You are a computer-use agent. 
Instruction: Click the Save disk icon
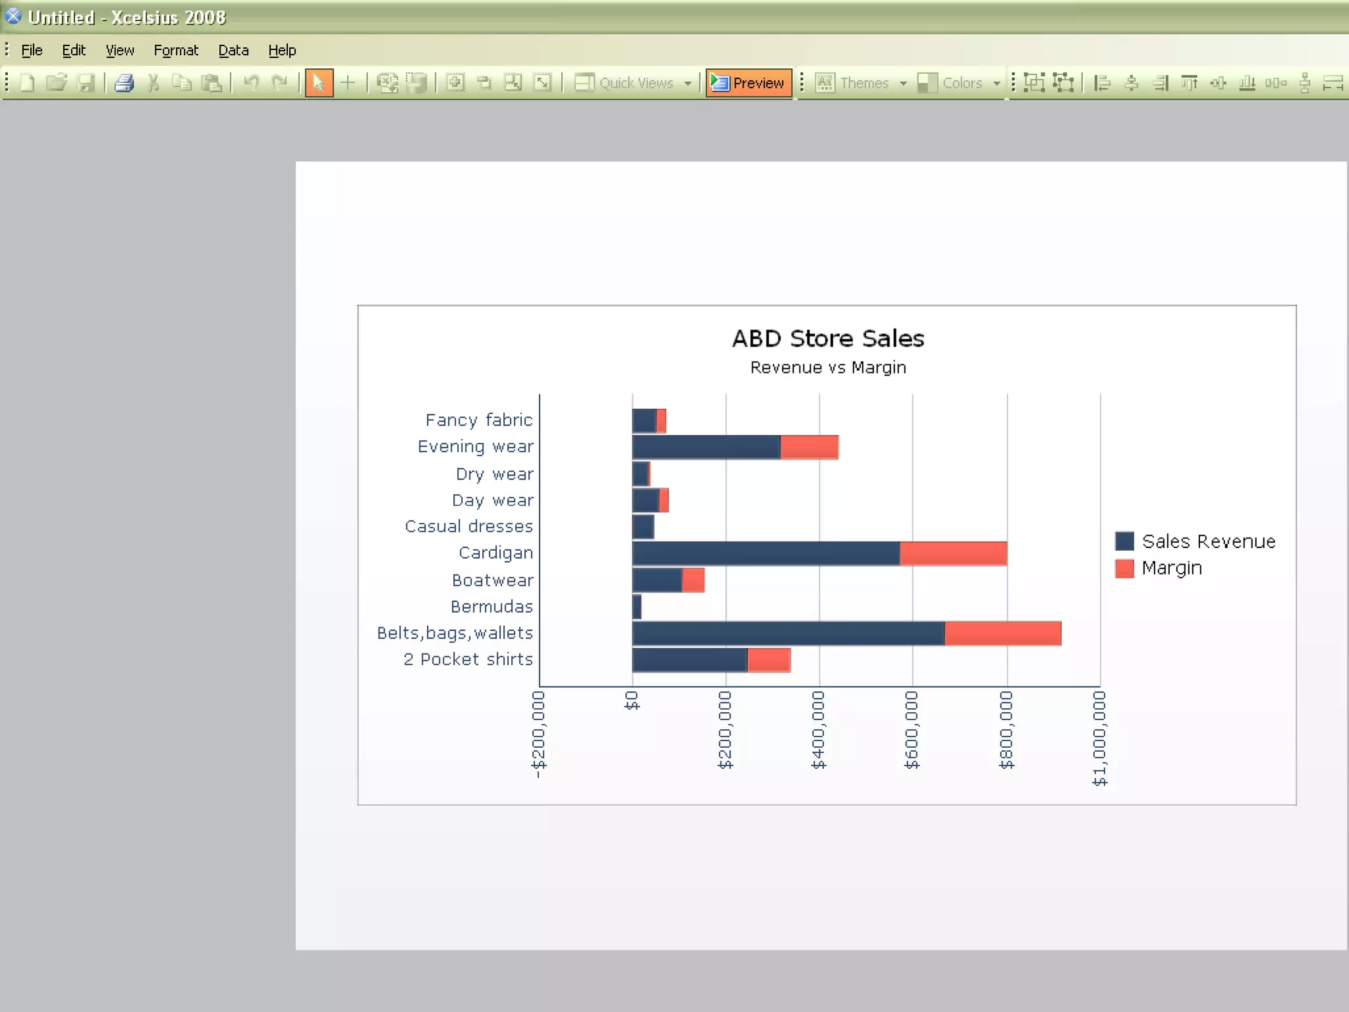[x=86, y=83]
